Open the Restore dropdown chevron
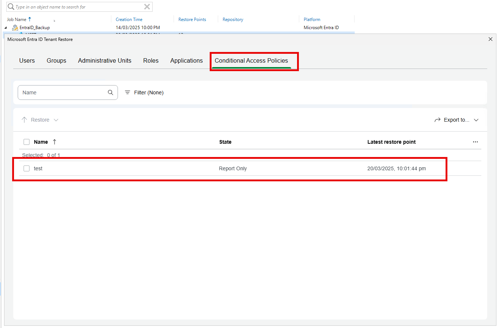 pyautogui.click(x=56, y=120)
